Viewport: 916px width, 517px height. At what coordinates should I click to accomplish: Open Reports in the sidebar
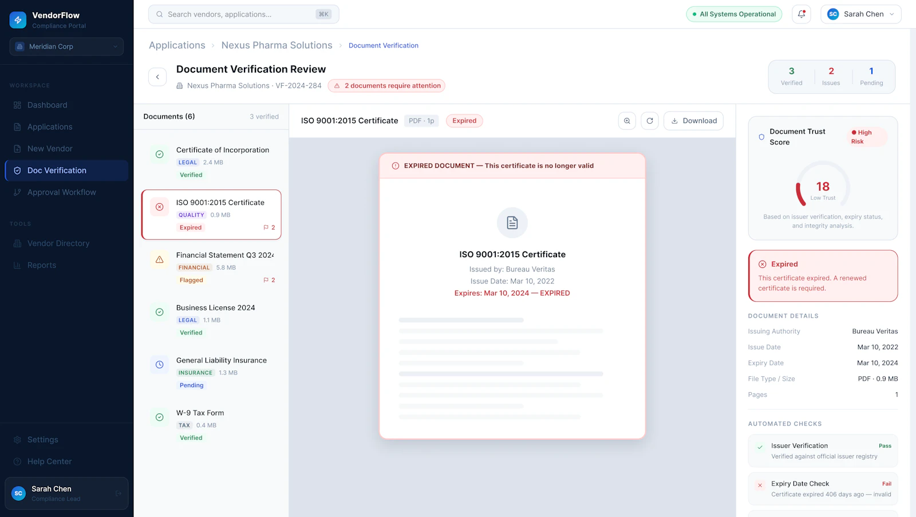pos(66,265)
